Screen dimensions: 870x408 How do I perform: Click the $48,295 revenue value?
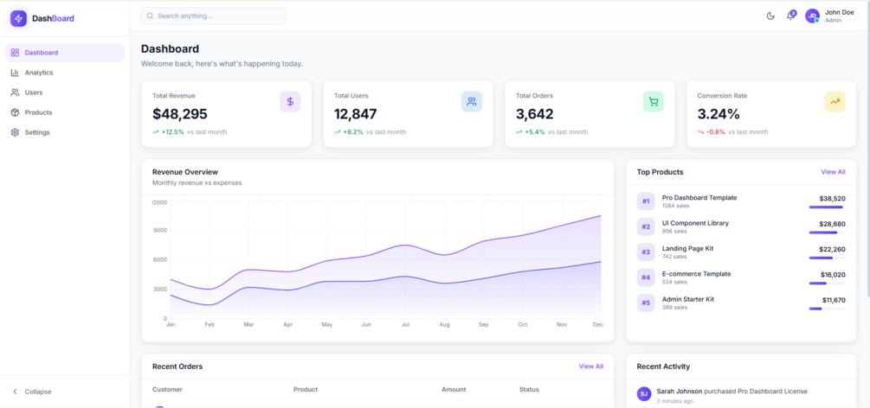180,114
